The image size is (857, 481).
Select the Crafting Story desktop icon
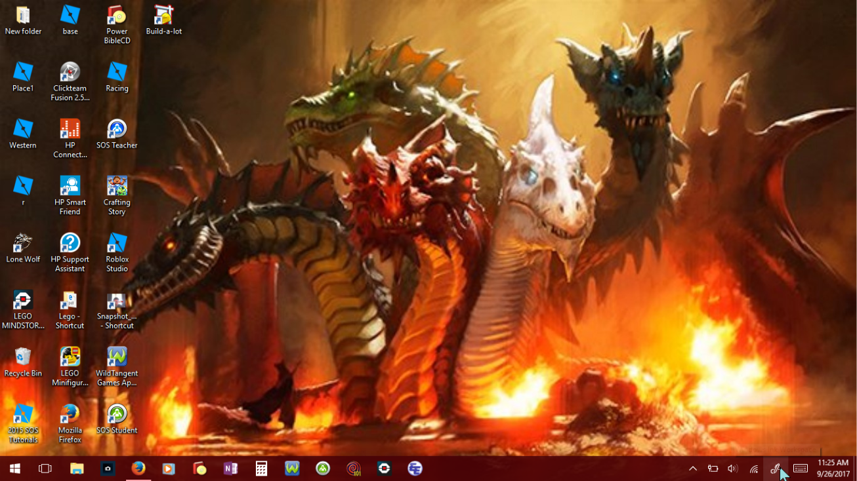(117, 196)
